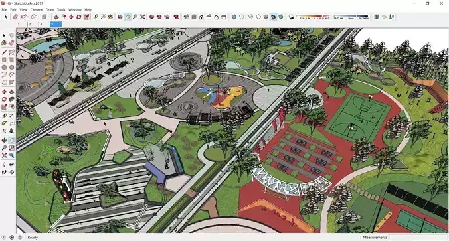Click the Measurements input box
This screenshot has width=449, height=241.
coord(418,237)
